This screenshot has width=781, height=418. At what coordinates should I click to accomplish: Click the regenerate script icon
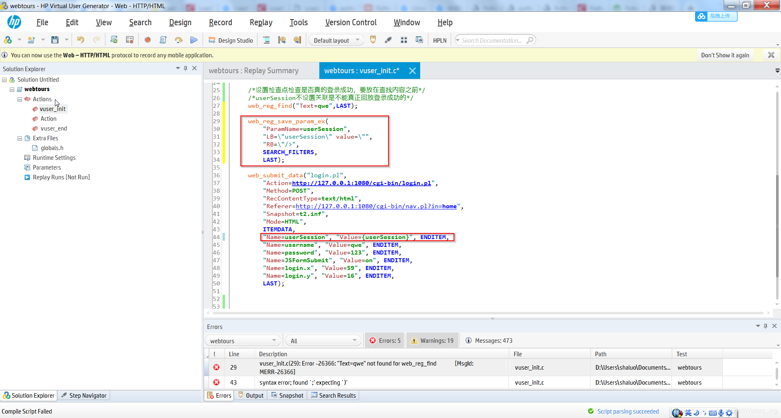pyautogui.click(x=114, y=40)
